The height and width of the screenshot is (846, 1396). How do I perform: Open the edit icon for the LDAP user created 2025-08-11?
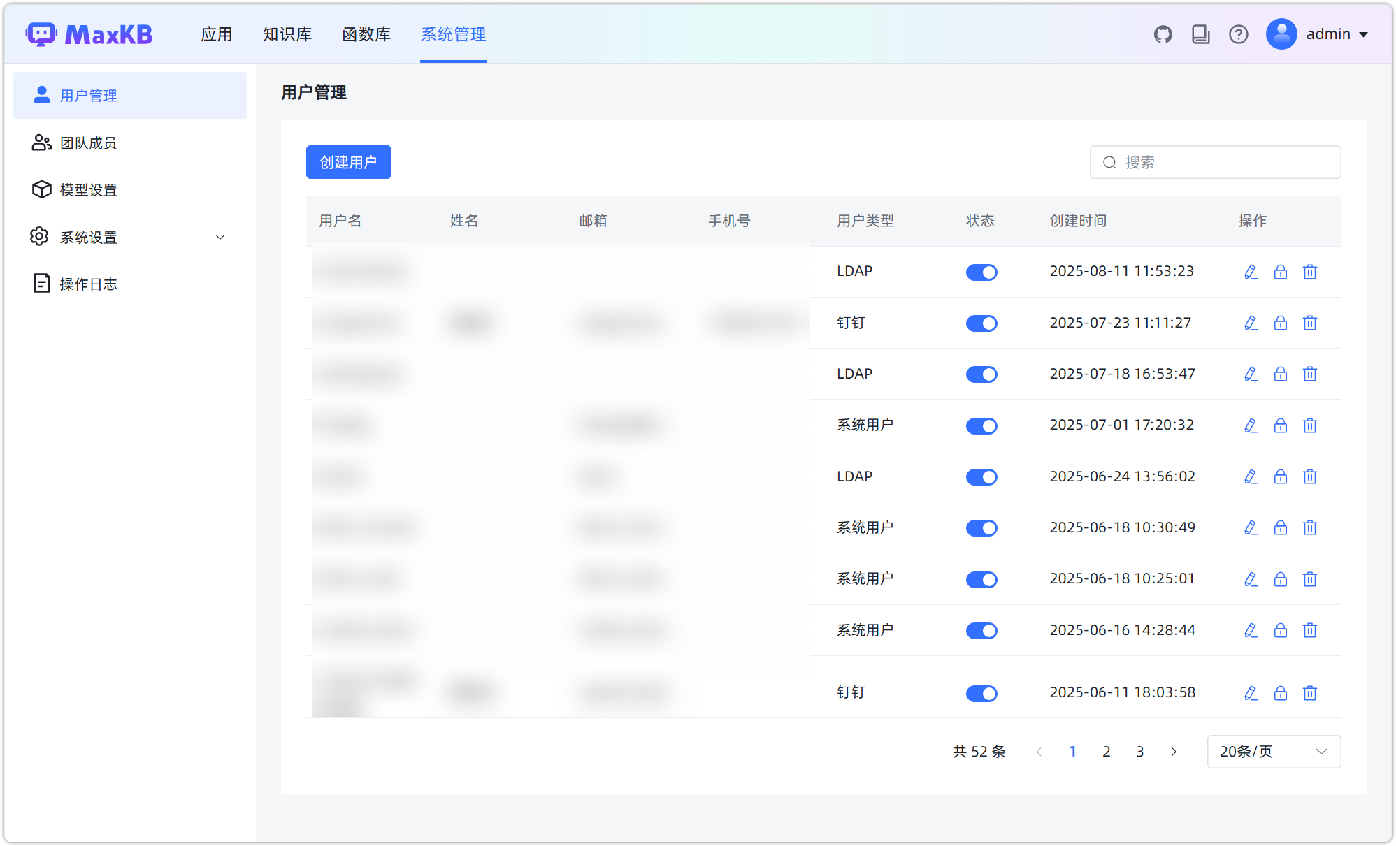coord(1251,272)
